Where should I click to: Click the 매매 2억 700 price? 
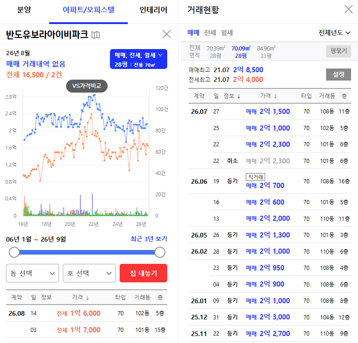tap(265, 185)
